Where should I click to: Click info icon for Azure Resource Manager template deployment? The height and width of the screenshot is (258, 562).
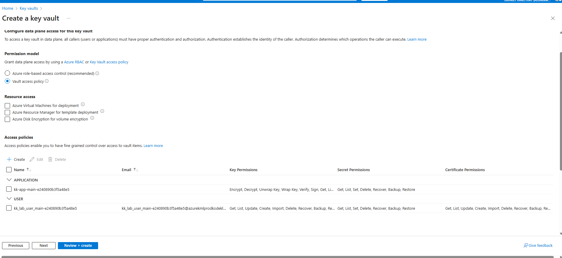[x=102, y=111]
